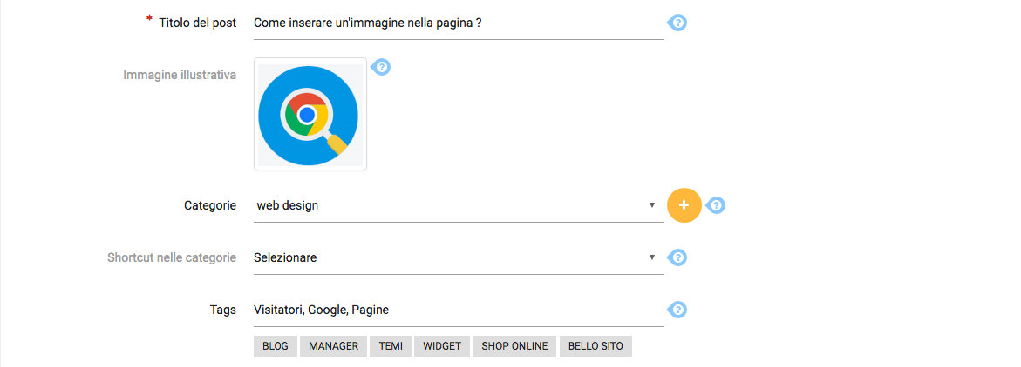Viewport: 1021px width, 367px height.
Task: Click the Immagine illustrativa label
Action: point(180,75)
